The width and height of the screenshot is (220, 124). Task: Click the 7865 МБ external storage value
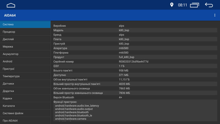click(x=124, y=89)
